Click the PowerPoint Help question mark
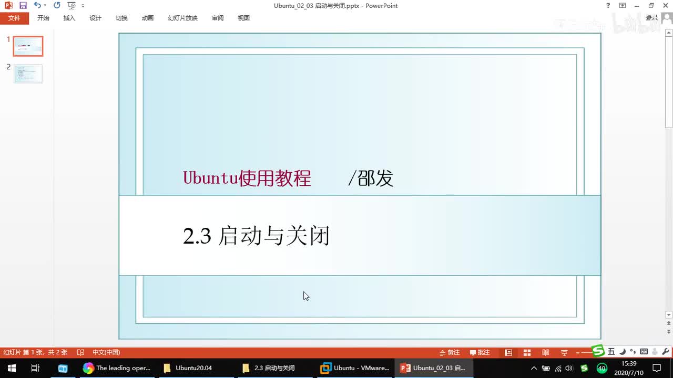Screen dimensions: 673x378 coord(608,5)
